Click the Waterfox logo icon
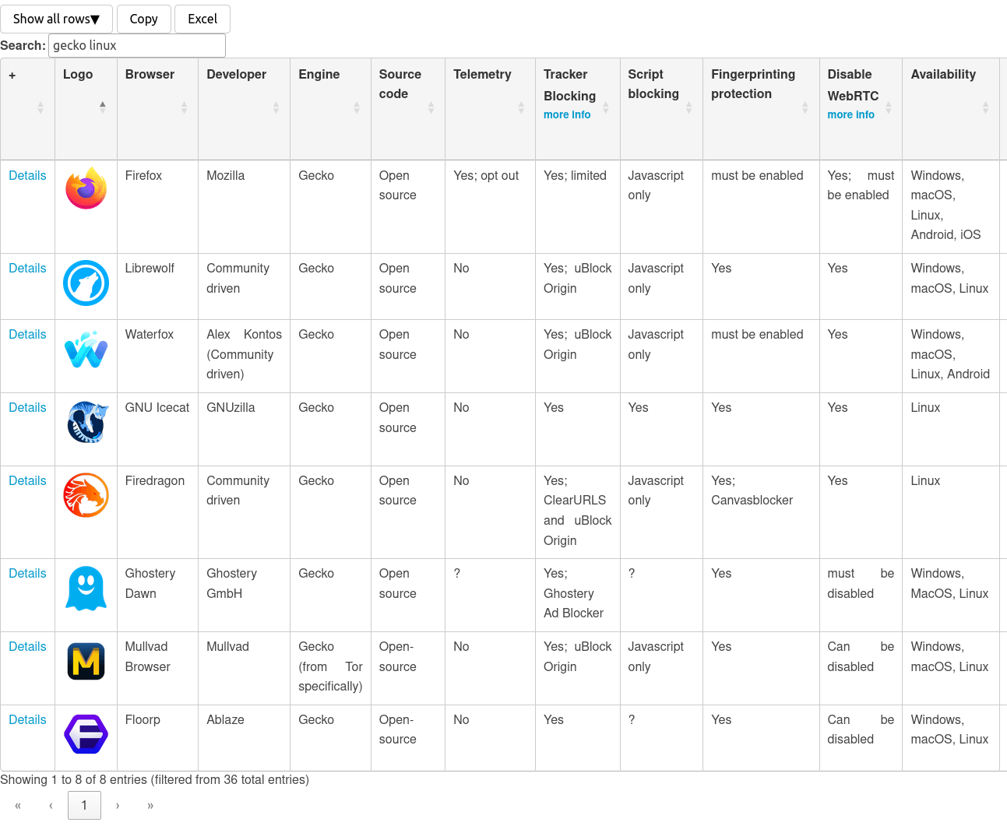The height and width of the screenshot is (826, 1007). [86, 350]
